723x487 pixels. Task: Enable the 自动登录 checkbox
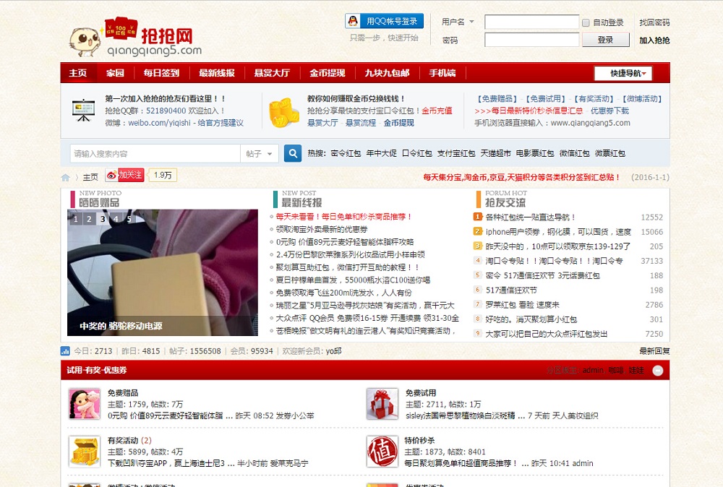(586, 22)
